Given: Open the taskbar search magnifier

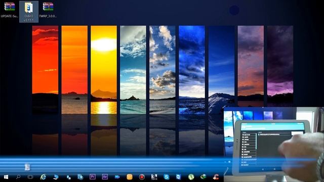Looking at the screenshot, I should click(18, 177).
